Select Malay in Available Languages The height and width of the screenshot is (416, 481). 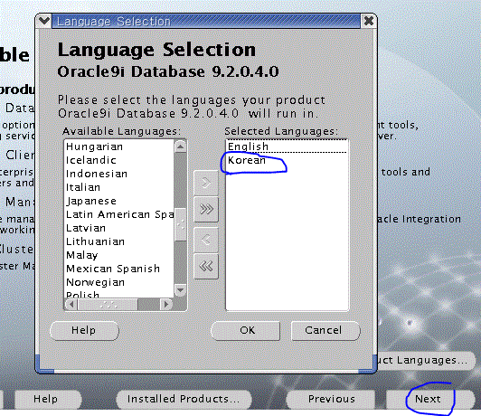[x=119, y=255]
